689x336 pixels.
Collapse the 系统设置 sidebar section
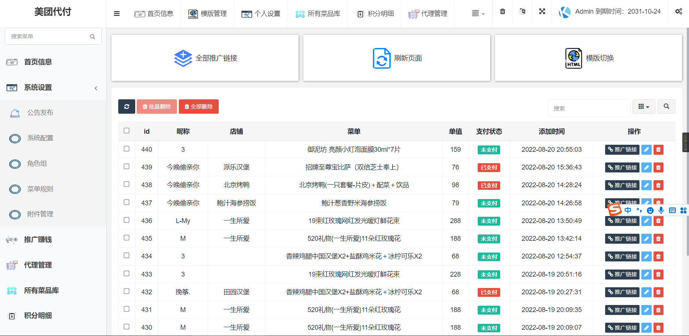[x=96, y=88]
